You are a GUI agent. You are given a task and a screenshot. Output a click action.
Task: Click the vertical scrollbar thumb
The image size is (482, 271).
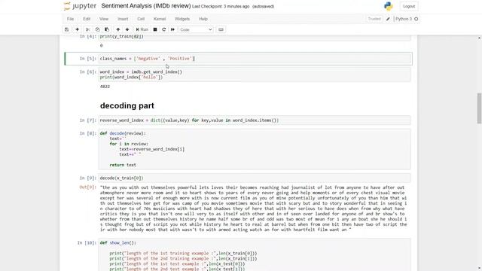click(x=479, y=108)
